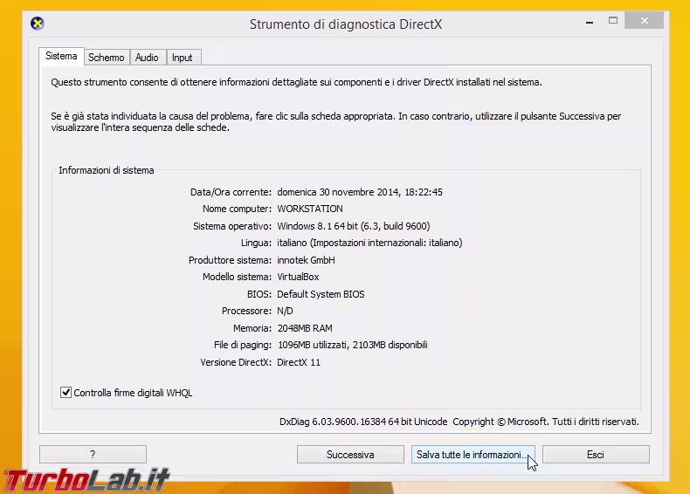Click the Windows 8.1 64 bit value

tap(354, 226)
